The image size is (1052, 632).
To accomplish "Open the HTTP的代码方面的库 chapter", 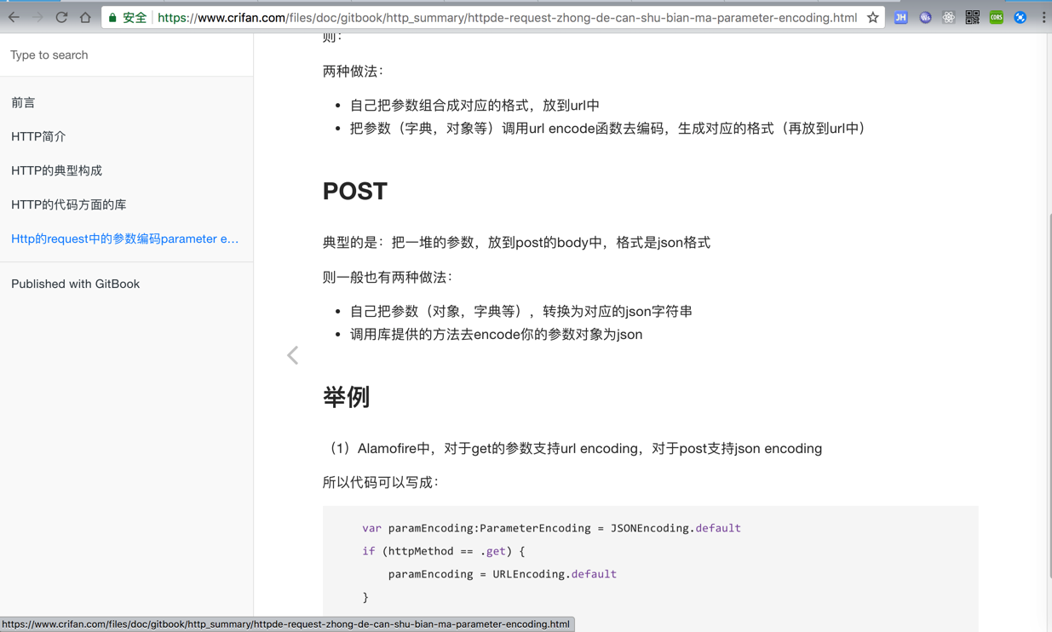I will [x=68, y=204].
